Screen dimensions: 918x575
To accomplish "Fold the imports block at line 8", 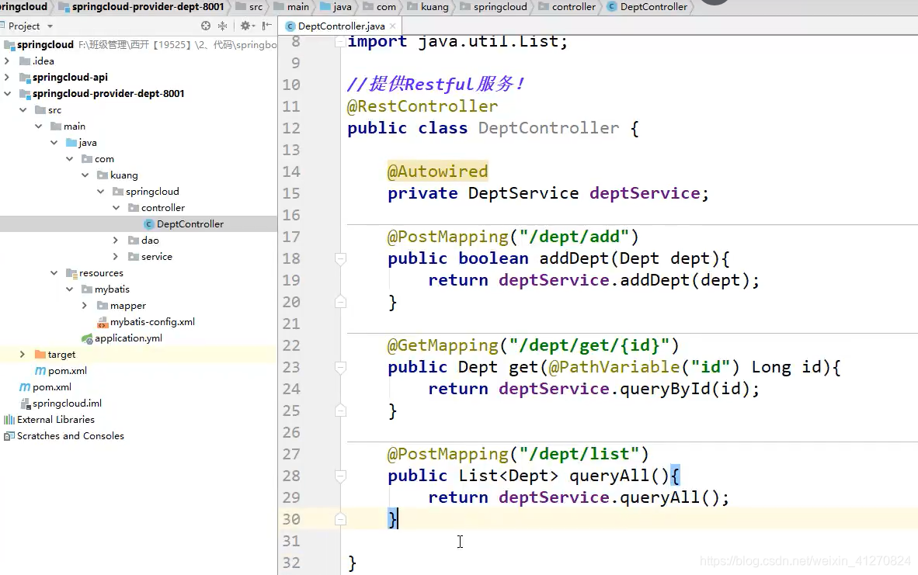I will 340,42.
